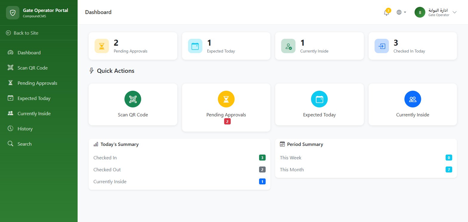Click the blue people Currently Inside quick action icon

(x=413, y=99)
